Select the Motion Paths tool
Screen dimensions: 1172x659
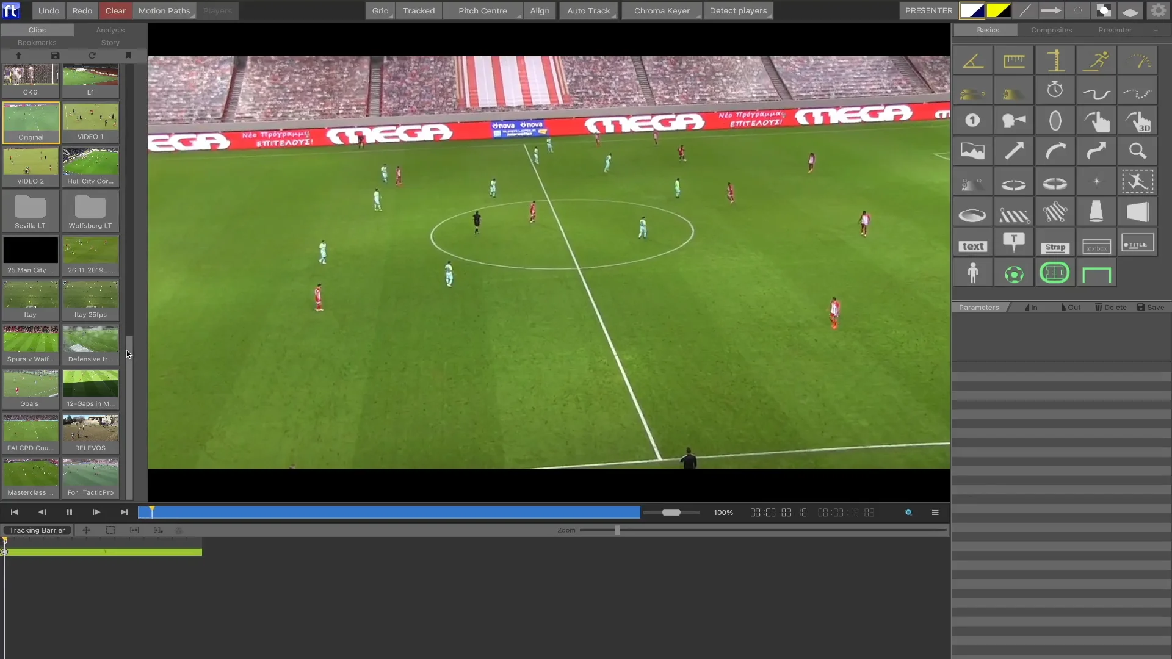coord(164,10)
